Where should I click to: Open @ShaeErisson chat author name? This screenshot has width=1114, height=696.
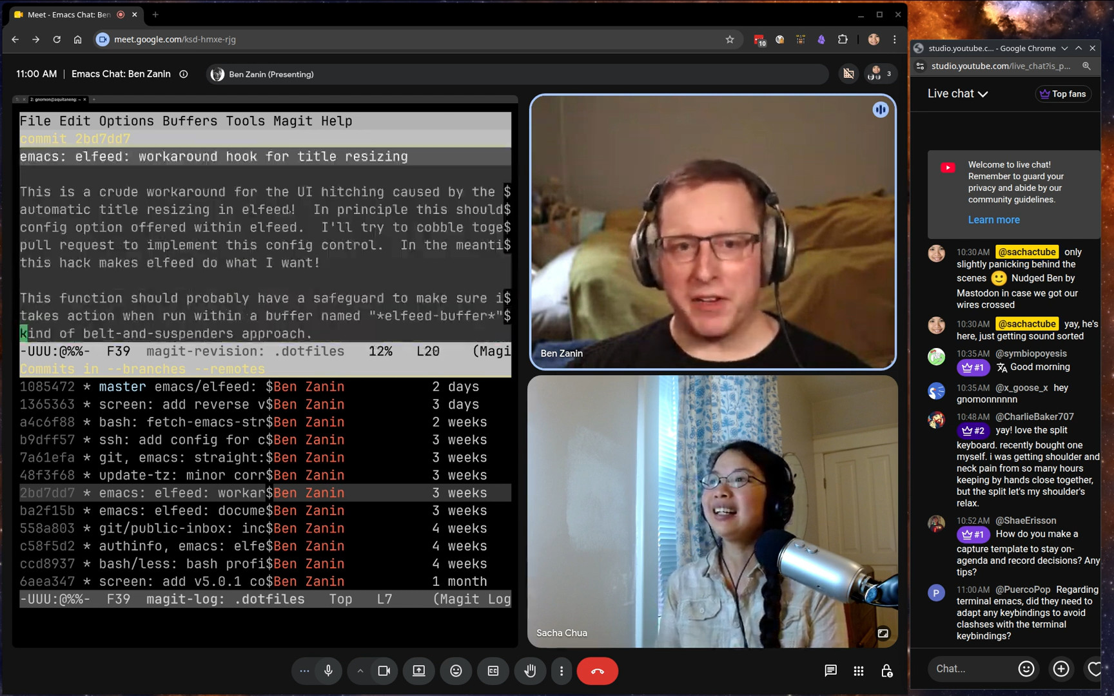click(1026, 521)
